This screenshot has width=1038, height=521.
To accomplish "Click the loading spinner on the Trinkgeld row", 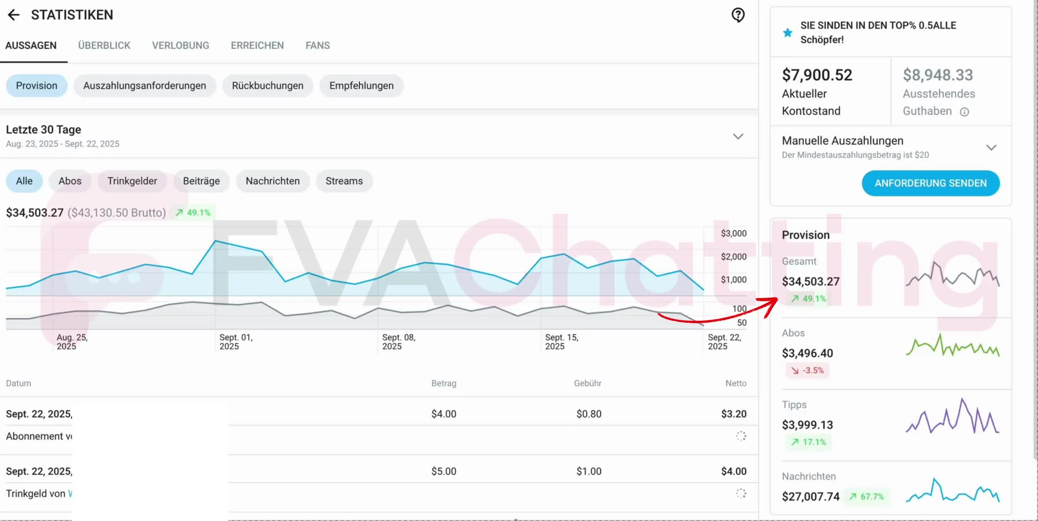I will [741, 492].
